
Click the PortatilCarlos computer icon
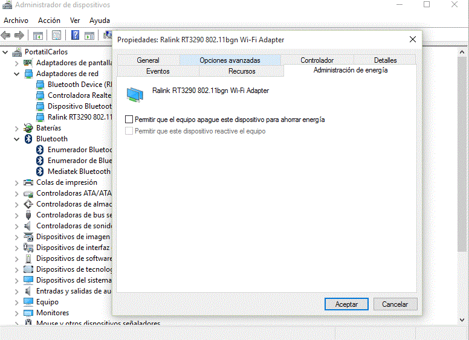(x=17, y=52)
